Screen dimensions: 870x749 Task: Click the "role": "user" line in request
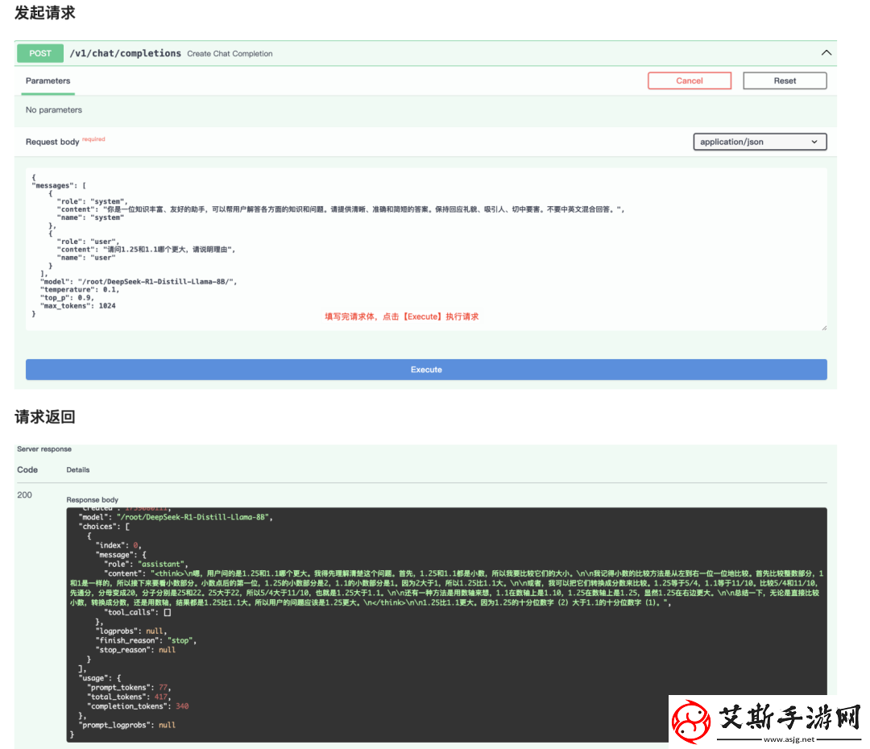click(x=88, y=242)
